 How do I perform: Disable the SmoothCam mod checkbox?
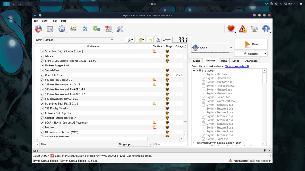[x=42, y=70]
